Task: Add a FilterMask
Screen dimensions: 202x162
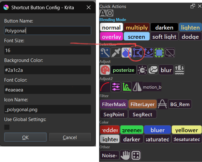Action: (x=114, y=104)
